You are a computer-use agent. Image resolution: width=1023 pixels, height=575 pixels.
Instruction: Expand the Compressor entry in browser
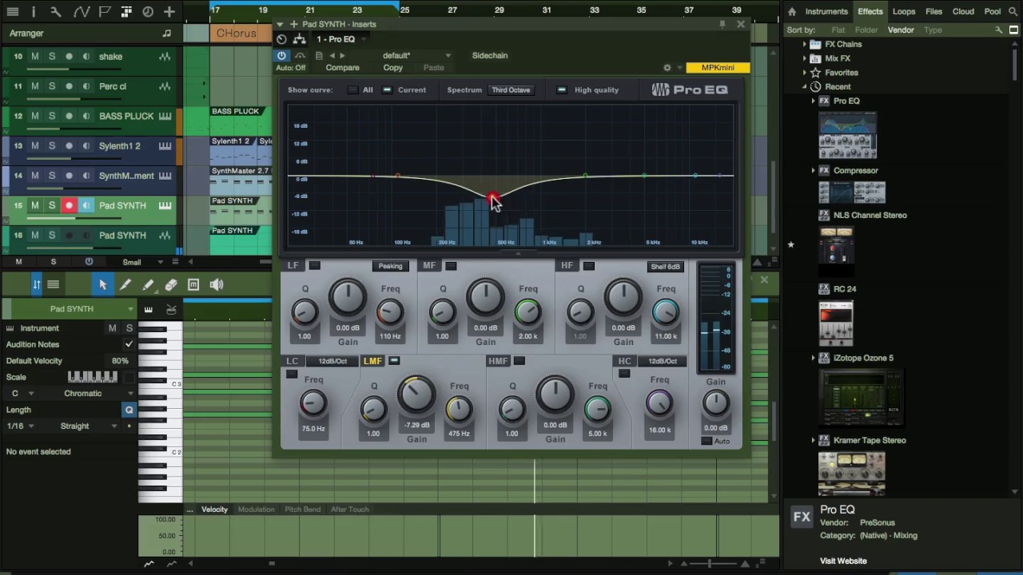click(814, 170)
